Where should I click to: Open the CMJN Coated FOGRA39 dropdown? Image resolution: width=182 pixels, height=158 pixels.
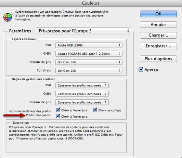pos(89,54)
